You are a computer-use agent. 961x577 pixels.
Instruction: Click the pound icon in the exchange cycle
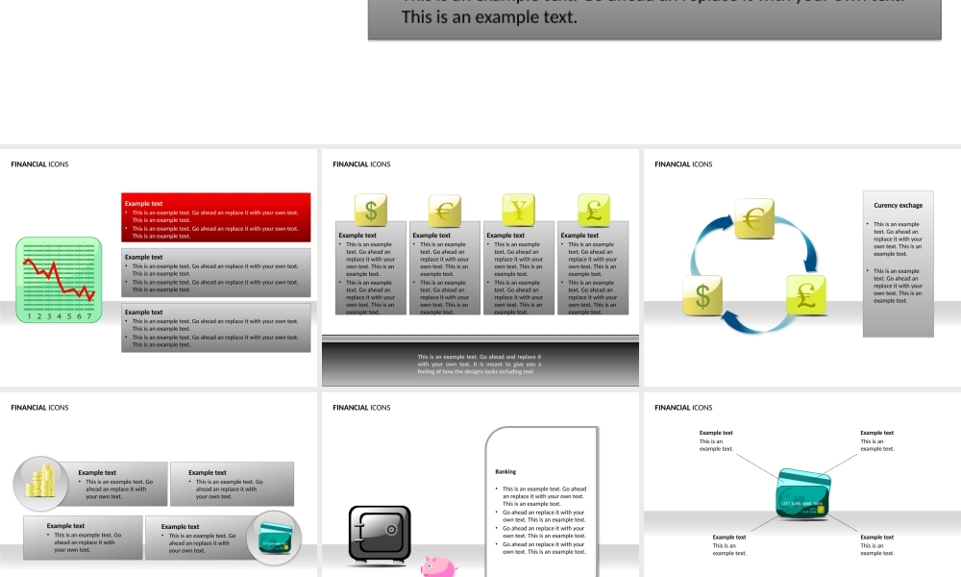(x=805, y=294)
